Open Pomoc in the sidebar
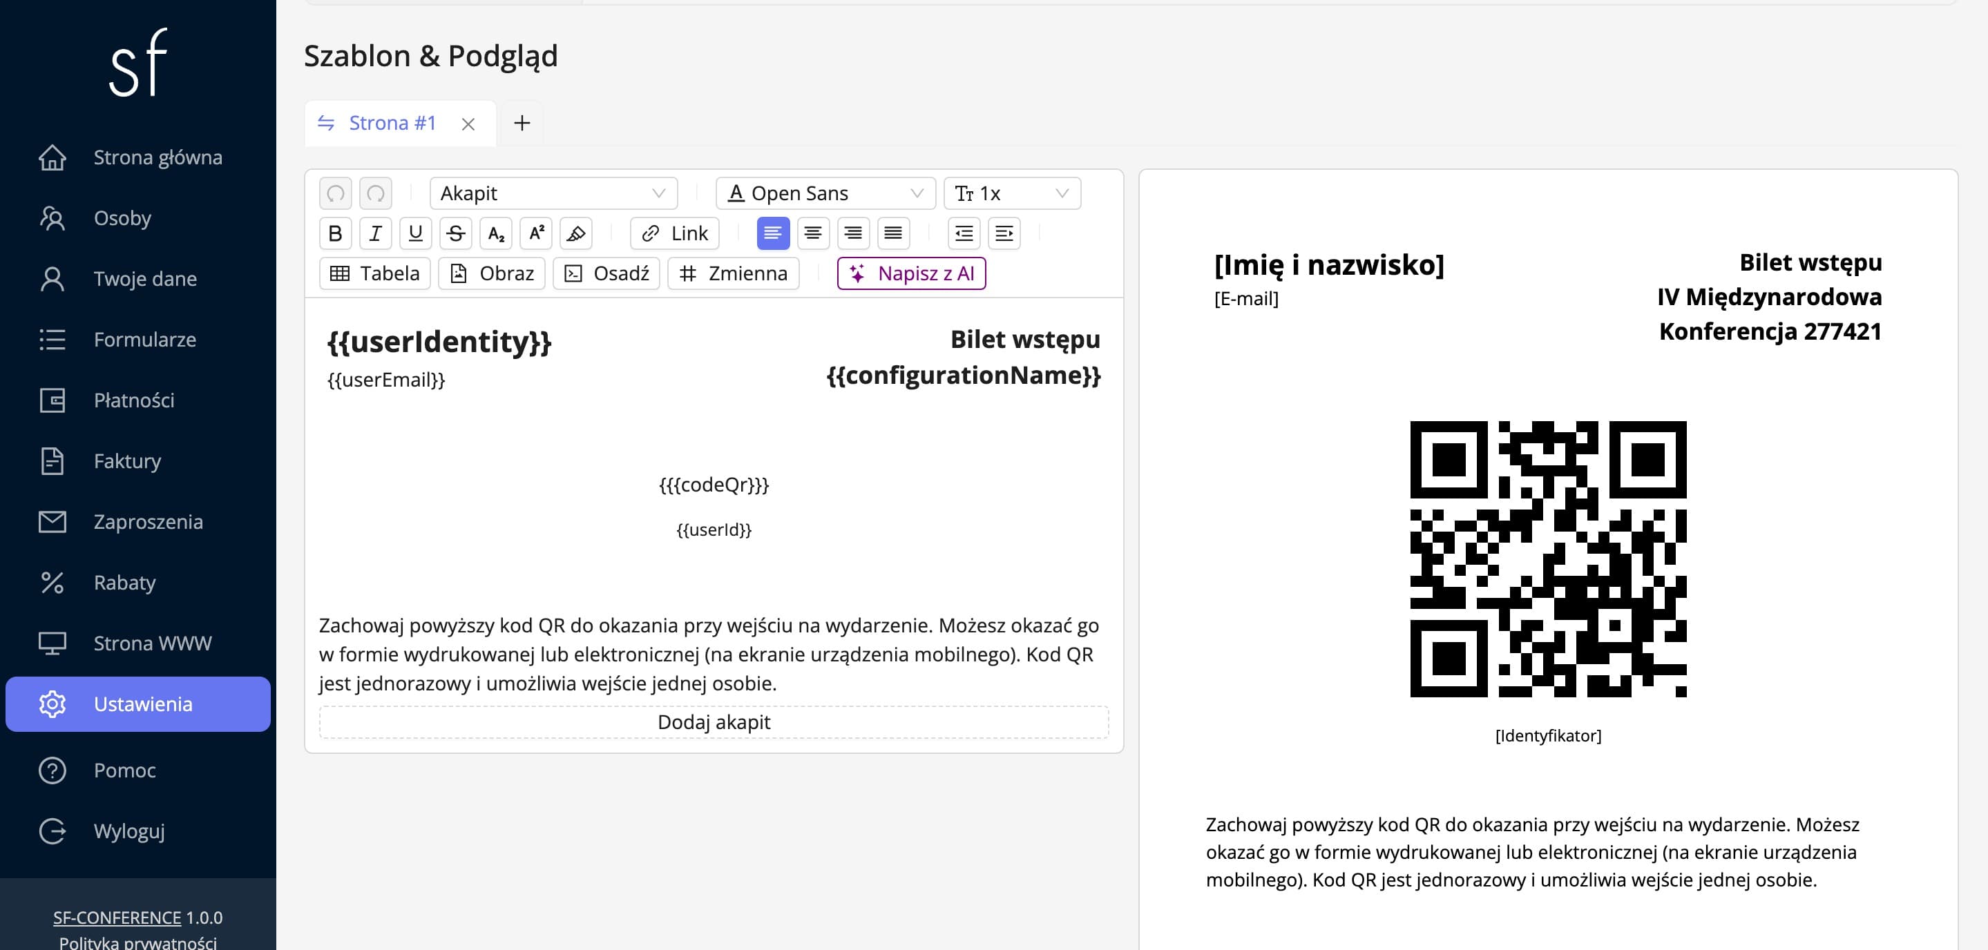The width and height of the screenshot is (1988, 950). [x=138, y=770]
